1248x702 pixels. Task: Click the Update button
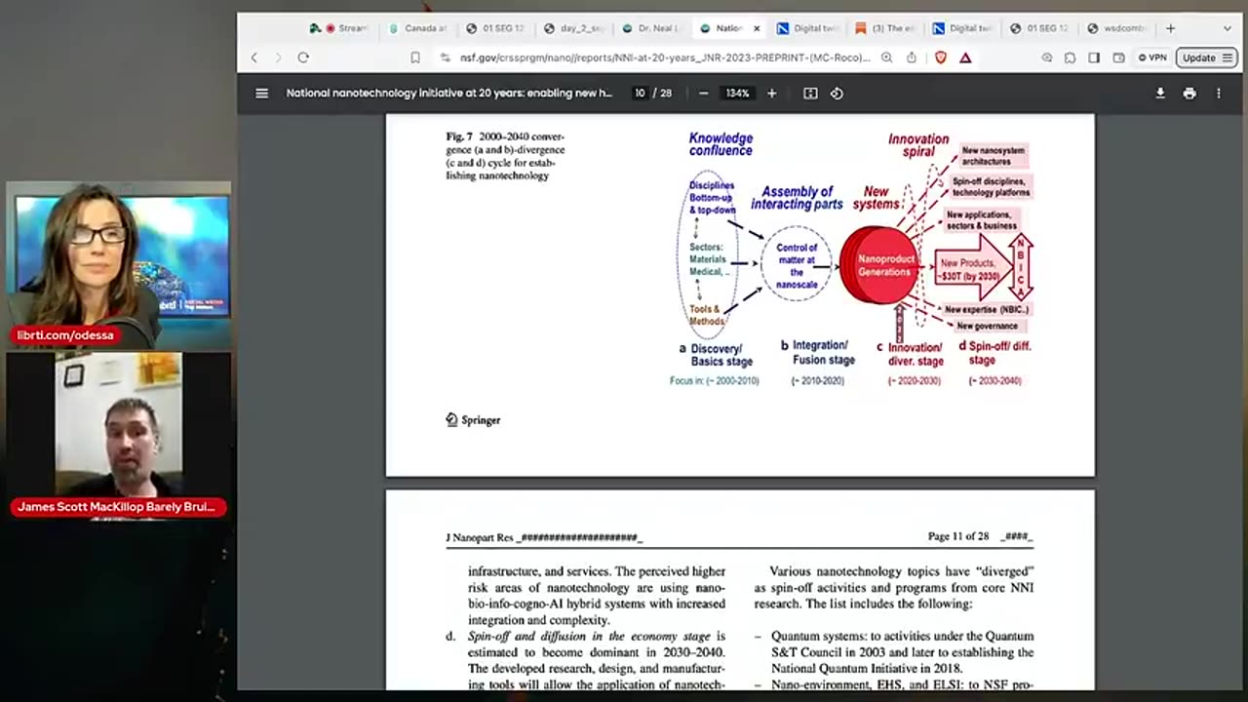[x=1205, y=58]
